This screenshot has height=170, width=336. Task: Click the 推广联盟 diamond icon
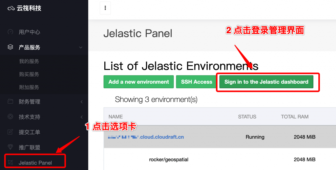point(10,147)
